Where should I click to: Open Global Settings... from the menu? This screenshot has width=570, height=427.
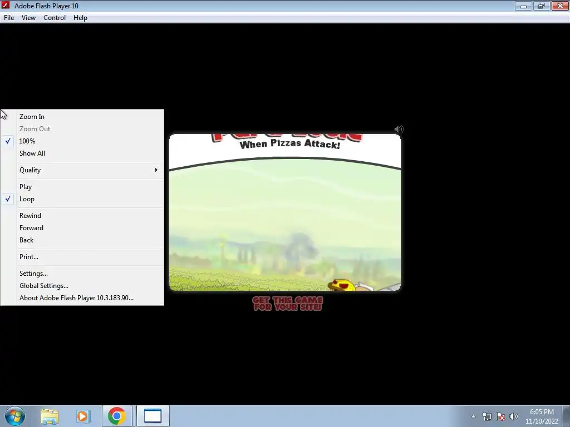pyautogui.click(x=82, y=286)
